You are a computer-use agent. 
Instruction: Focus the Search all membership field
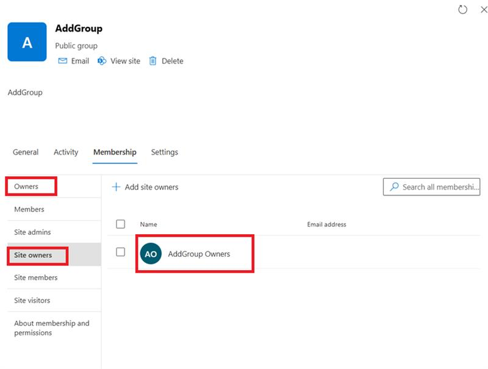[x=431, y=187]
